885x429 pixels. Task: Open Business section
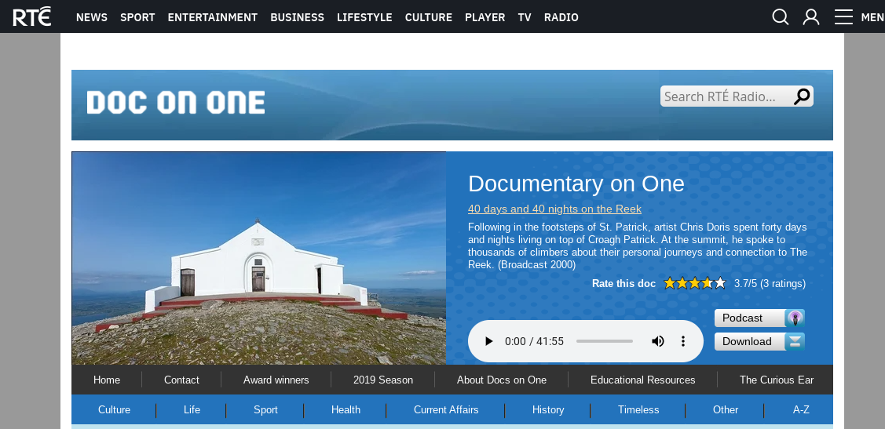pos(298,17)
